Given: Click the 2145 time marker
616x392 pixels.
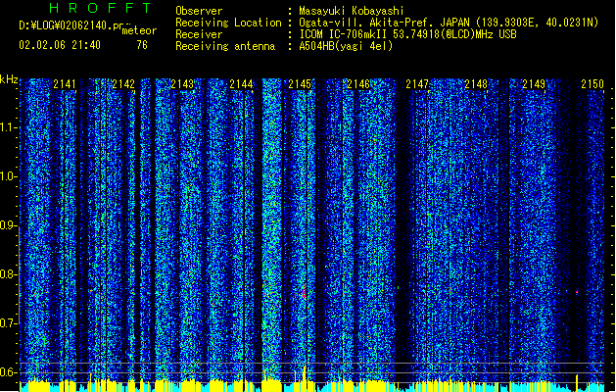Looking at the screenshot, I should [300, 84].
